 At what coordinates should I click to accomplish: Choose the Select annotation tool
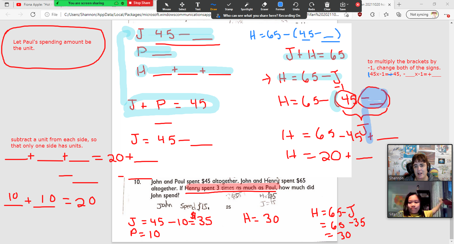coord(182,6)
